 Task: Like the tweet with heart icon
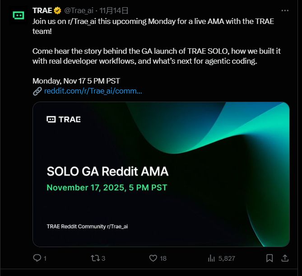pyautogui.click(x=153, y=258)
